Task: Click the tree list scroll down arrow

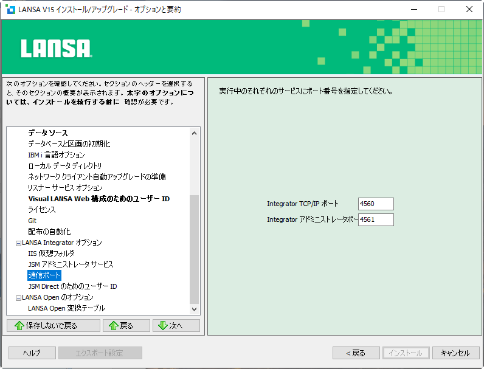Action: pyautogui.click(x=194, y=309)
